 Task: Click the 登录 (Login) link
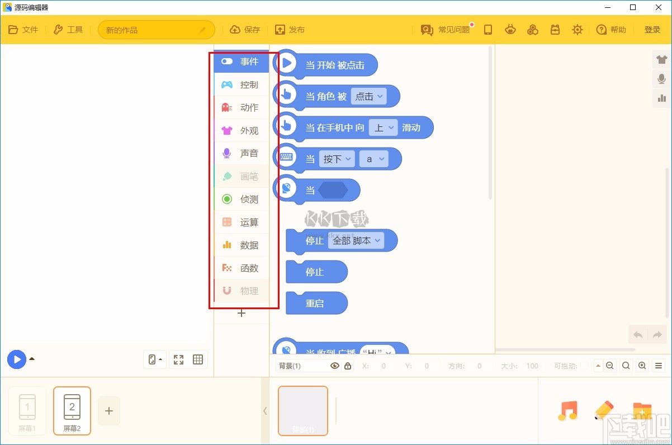(x=652, y=30)
